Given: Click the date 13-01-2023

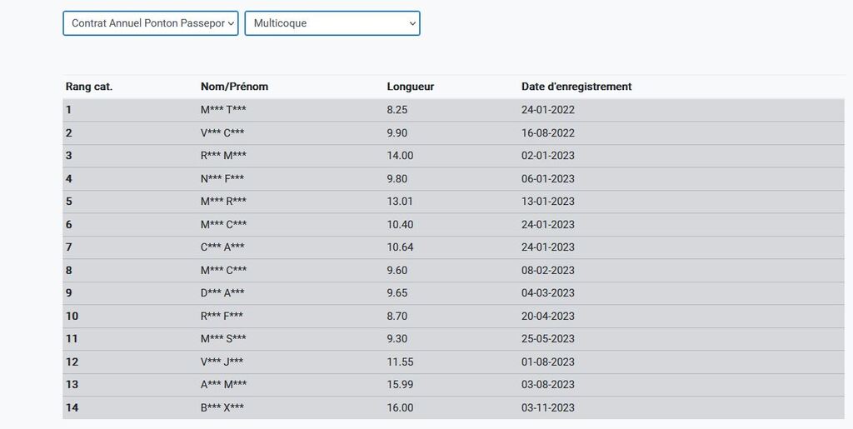Looking at the screenshot, I should 548,202.
